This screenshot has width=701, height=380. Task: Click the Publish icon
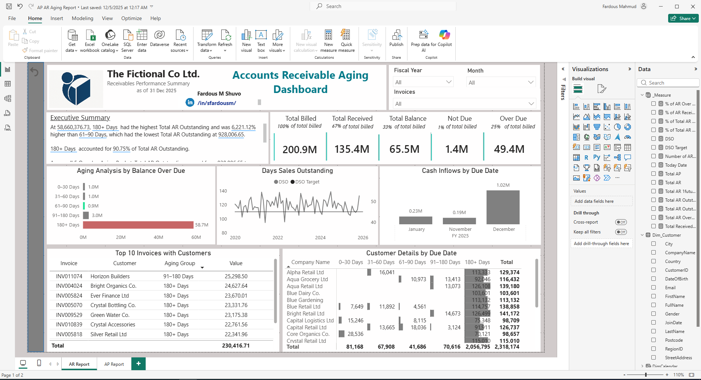[396, 38]
